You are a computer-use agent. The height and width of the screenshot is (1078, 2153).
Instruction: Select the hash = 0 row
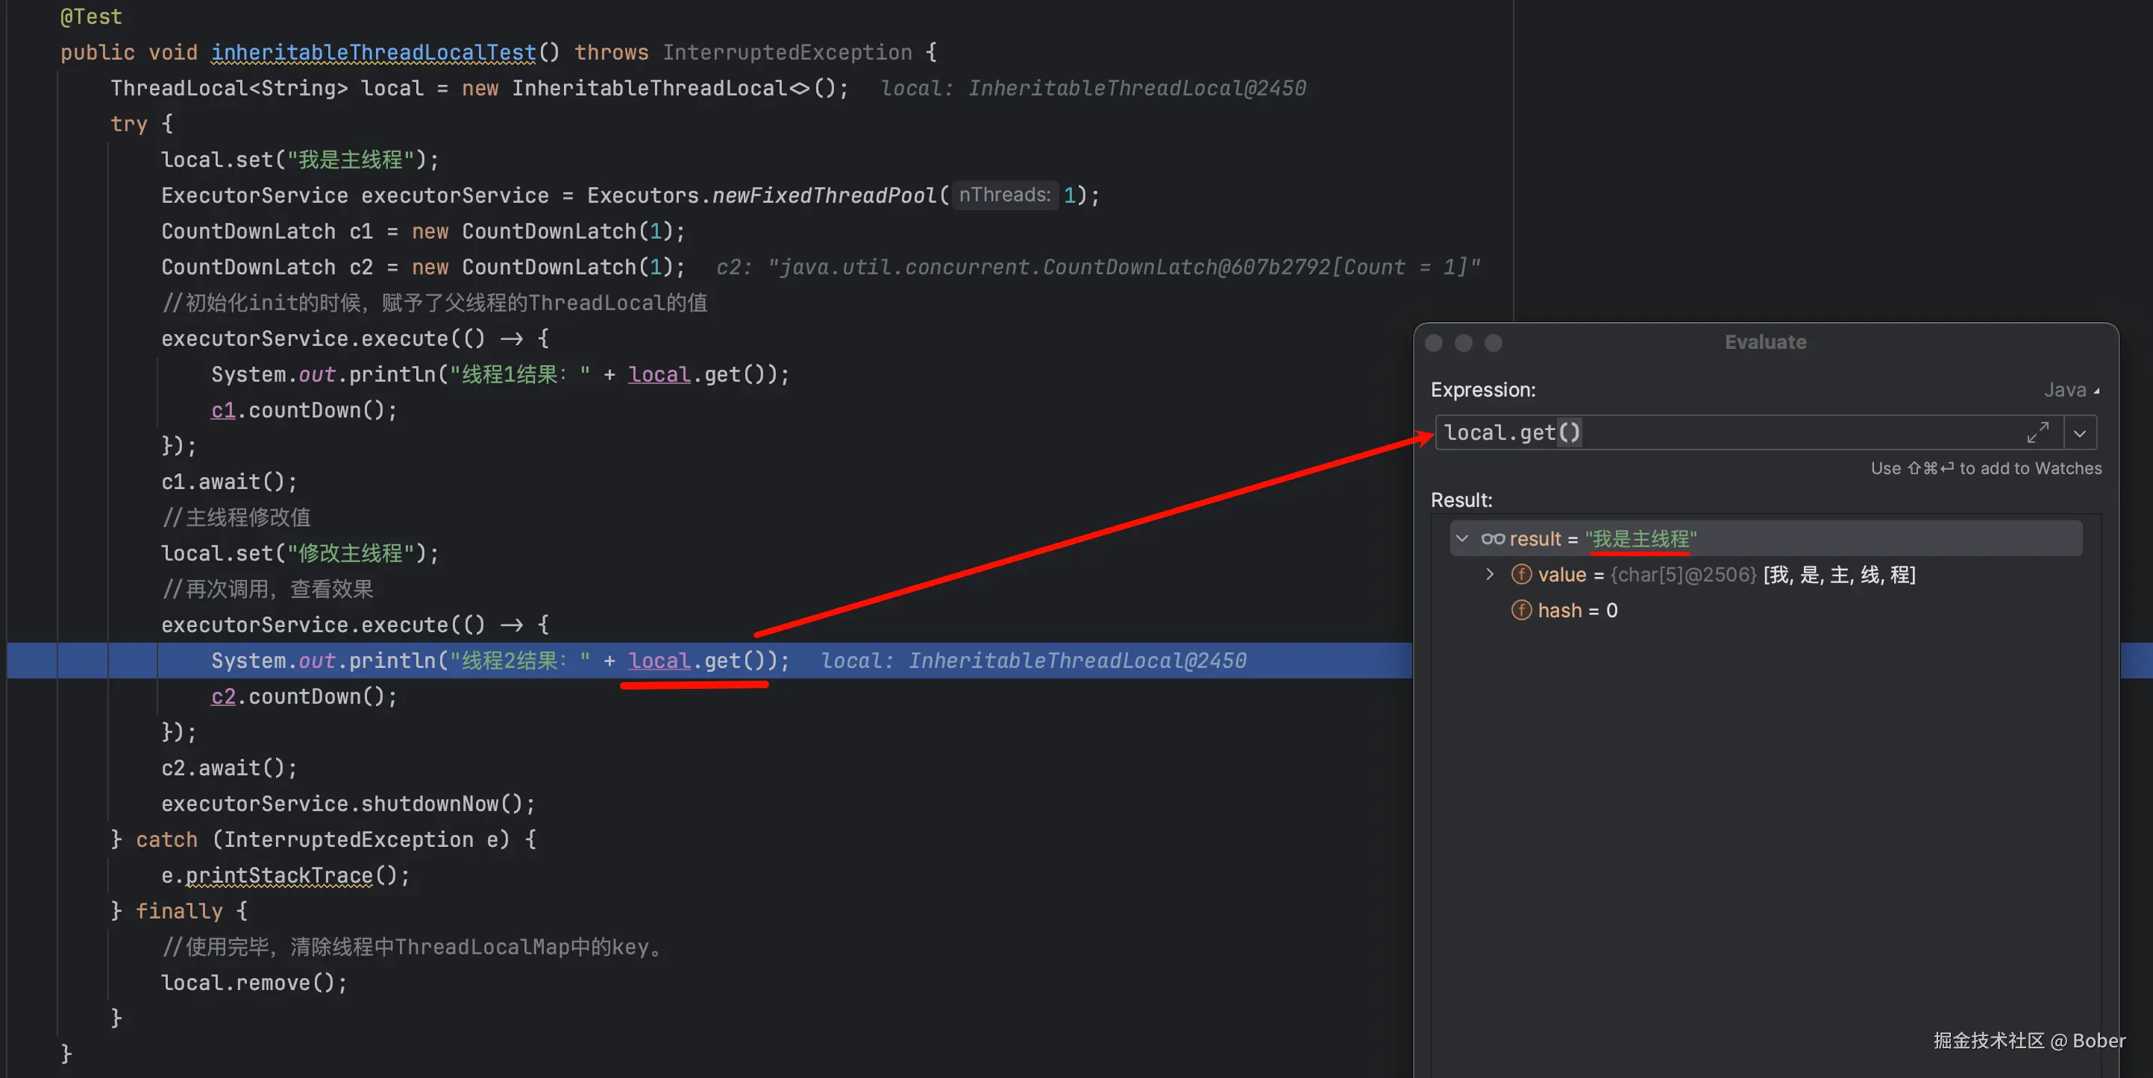click(1576, 611)
